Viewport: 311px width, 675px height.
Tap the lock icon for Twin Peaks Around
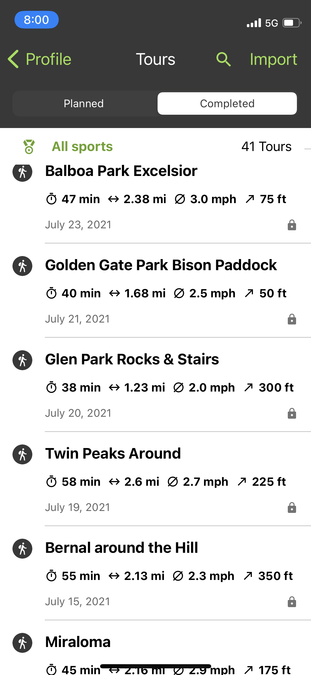[292, 508]
